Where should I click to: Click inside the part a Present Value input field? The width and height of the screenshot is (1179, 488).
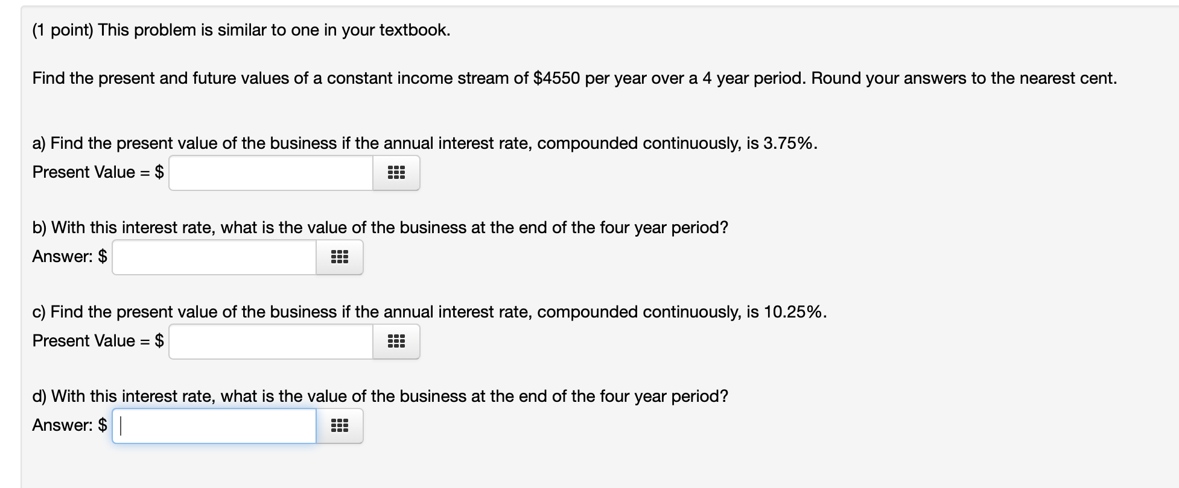coord(270,173)
